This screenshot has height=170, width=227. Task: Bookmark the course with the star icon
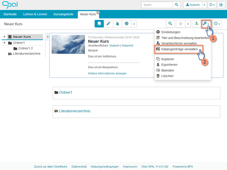[x=181, y=24]
